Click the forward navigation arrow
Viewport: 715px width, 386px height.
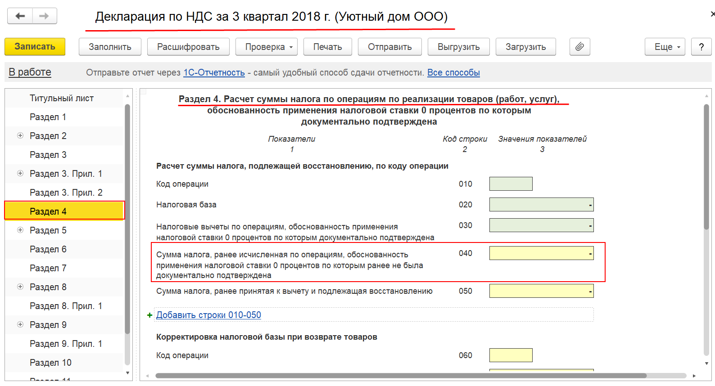44,16
